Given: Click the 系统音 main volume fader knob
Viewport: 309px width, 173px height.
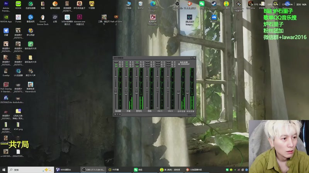Looking at the screenshot, I should (115, 93).
